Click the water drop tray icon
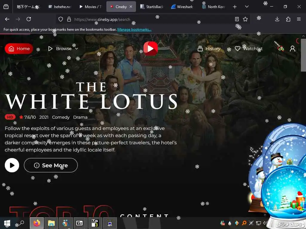The height and width of the screenshot is (229, 306). 230,223
